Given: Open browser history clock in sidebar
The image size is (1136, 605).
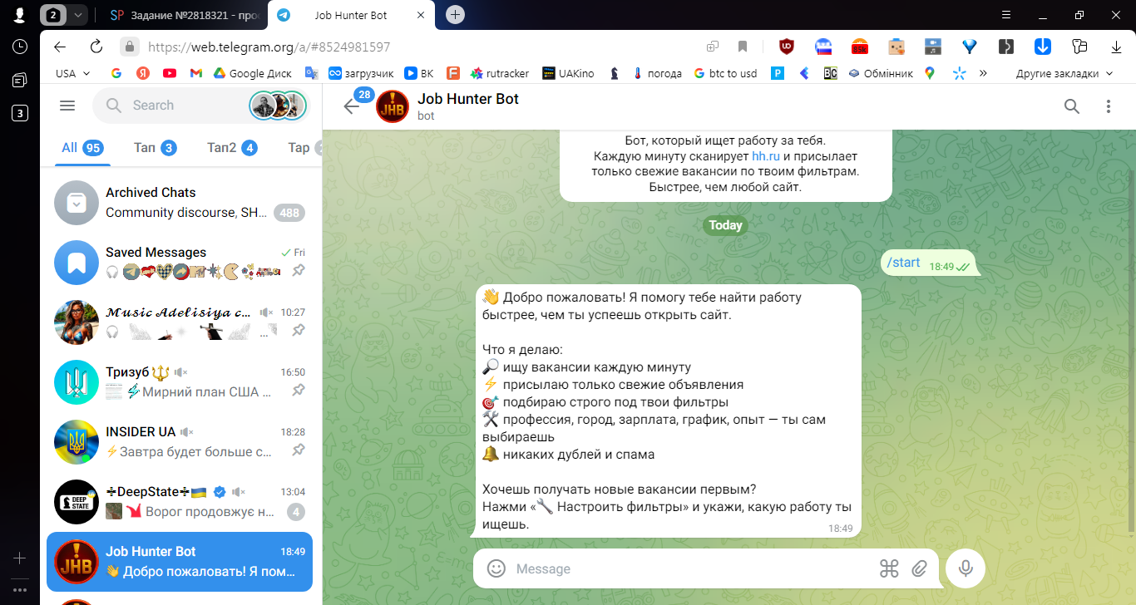Looking at the screenshot, I should click(x=20, y=47).
